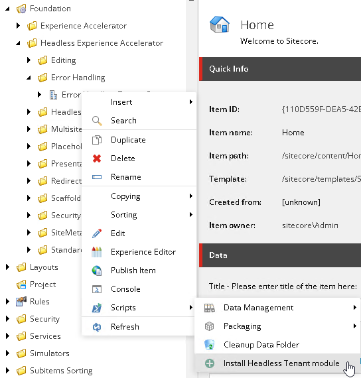This screenshot has height=378, width=361.
Task: Click the Home house icon
Action: point(220,25)
